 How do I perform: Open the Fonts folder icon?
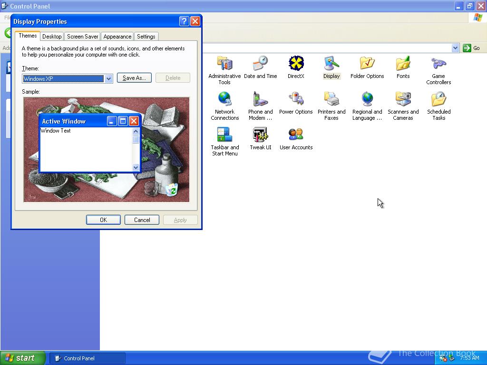coord(403,67)
